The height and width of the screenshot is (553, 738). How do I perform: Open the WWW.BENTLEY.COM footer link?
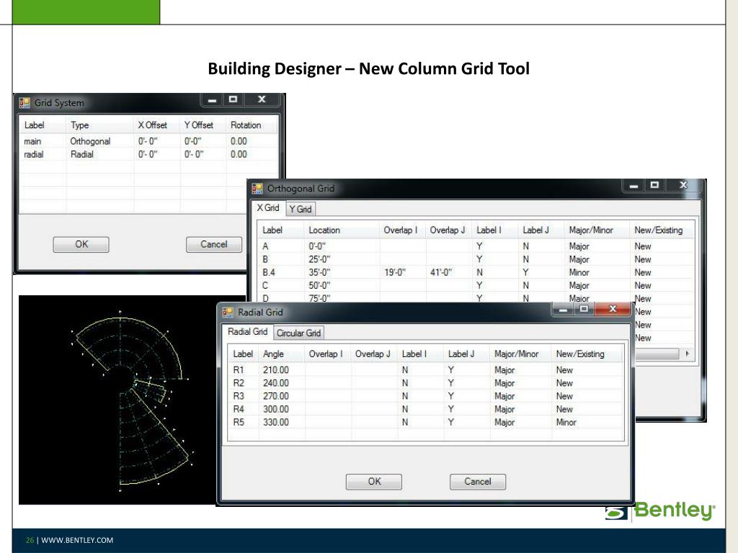77,540
